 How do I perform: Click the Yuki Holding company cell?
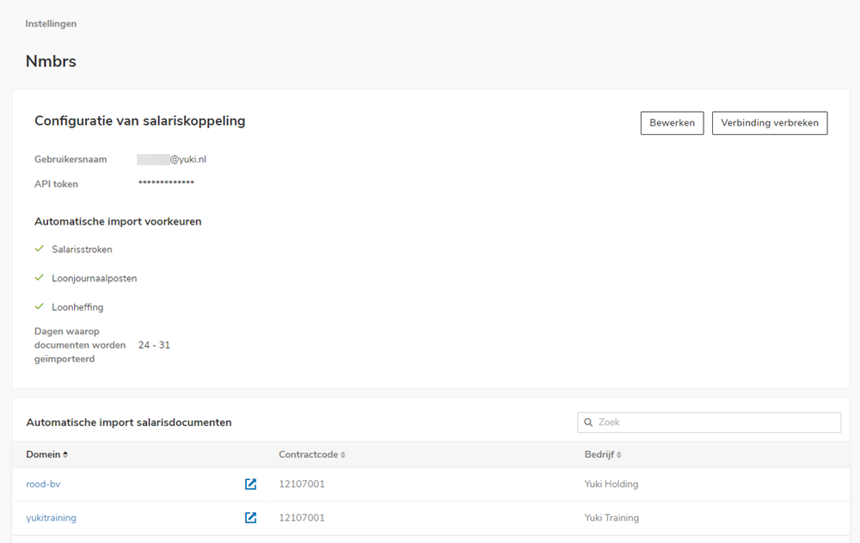(611, 484)
